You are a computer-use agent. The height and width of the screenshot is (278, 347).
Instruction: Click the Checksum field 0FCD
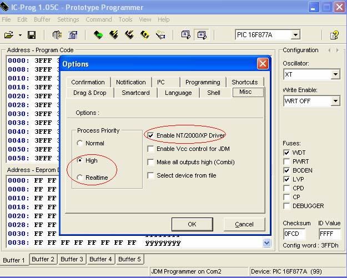point(294,234)
